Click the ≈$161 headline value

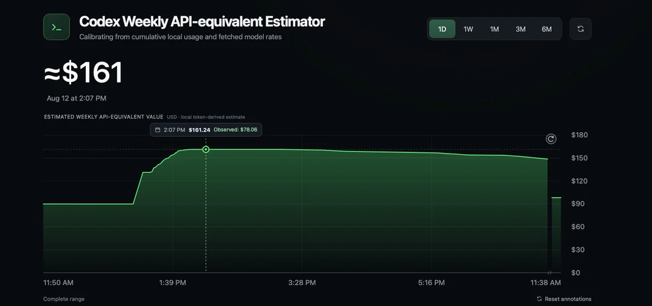(83, 72)
